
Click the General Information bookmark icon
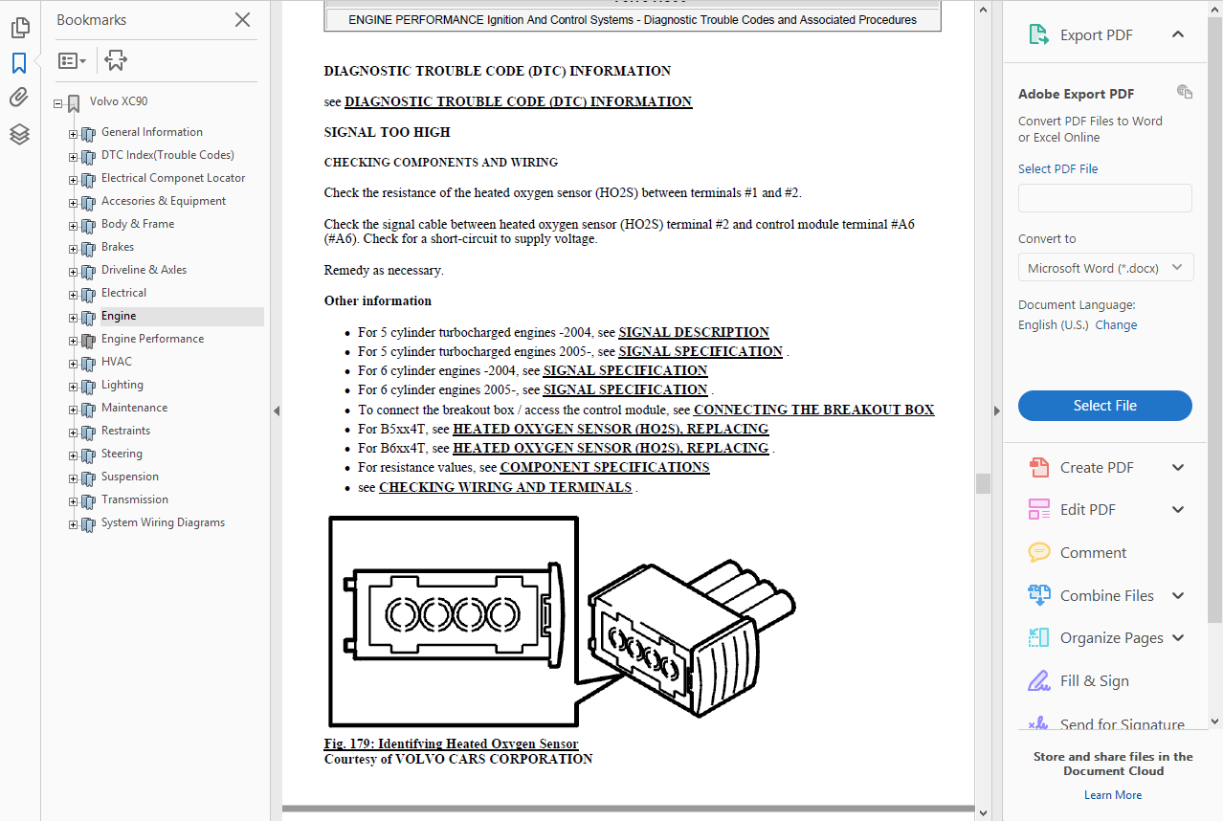coord(88,134)
